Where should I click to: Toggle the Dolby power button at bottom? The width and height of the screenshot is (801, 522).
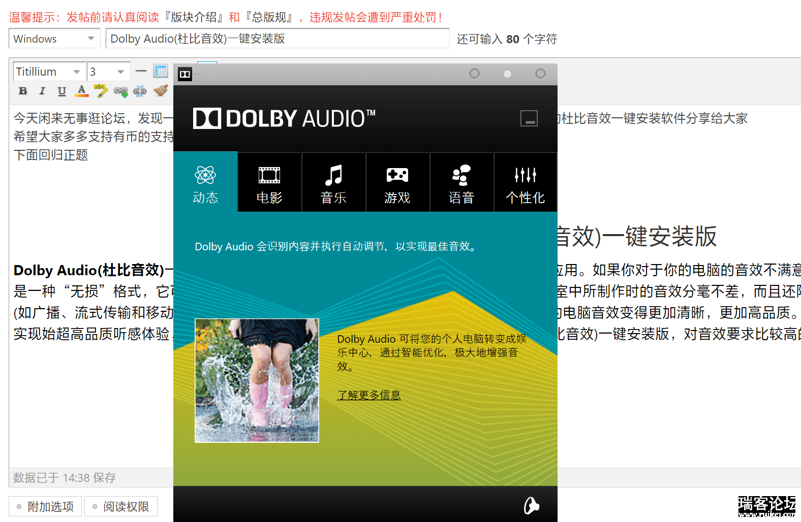click(x=531, y=506)
